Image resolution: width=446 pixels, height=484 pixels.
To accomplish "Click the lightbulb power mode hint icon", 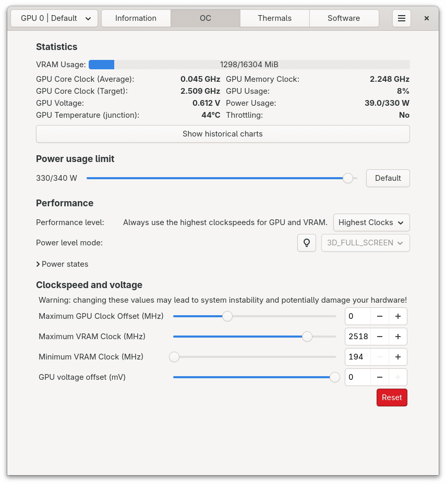I will (307, 243).
